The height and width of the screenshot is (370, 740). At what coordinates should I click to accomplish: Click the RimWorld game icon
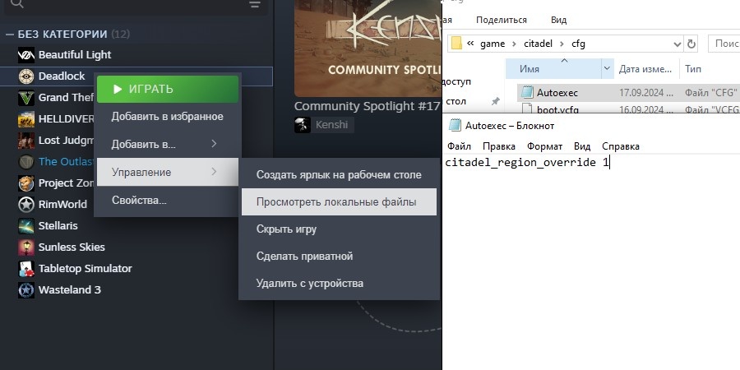[x=26, y=205]
